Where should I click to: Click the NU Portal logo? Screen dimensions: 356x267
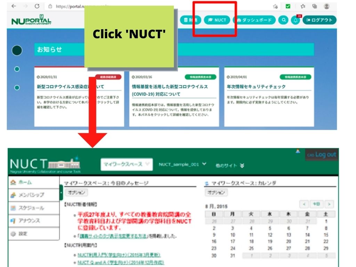tap(31, 20)
